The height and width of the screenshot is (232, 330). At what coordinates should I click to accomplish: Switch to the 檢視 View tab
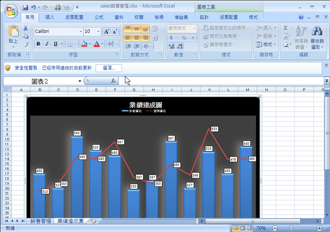(x=159, y=17)
